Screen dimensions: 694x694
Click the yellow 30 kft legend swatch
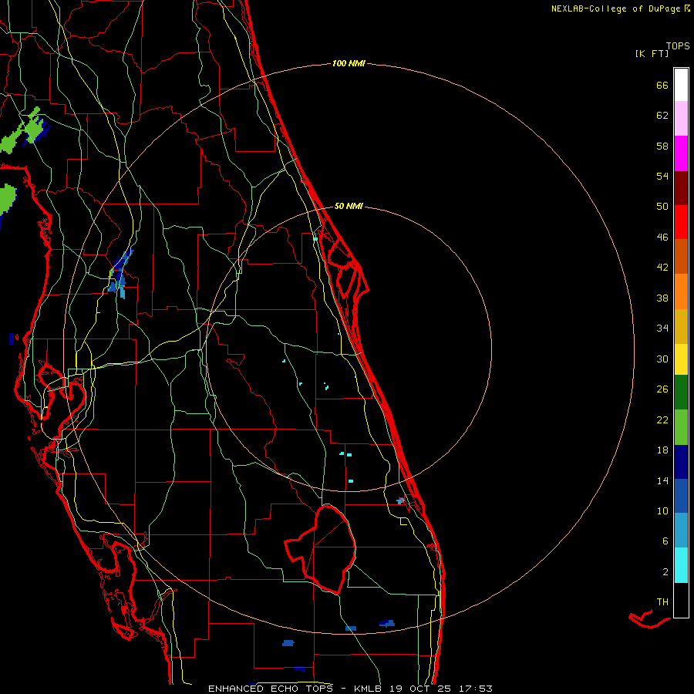(681, 359)
